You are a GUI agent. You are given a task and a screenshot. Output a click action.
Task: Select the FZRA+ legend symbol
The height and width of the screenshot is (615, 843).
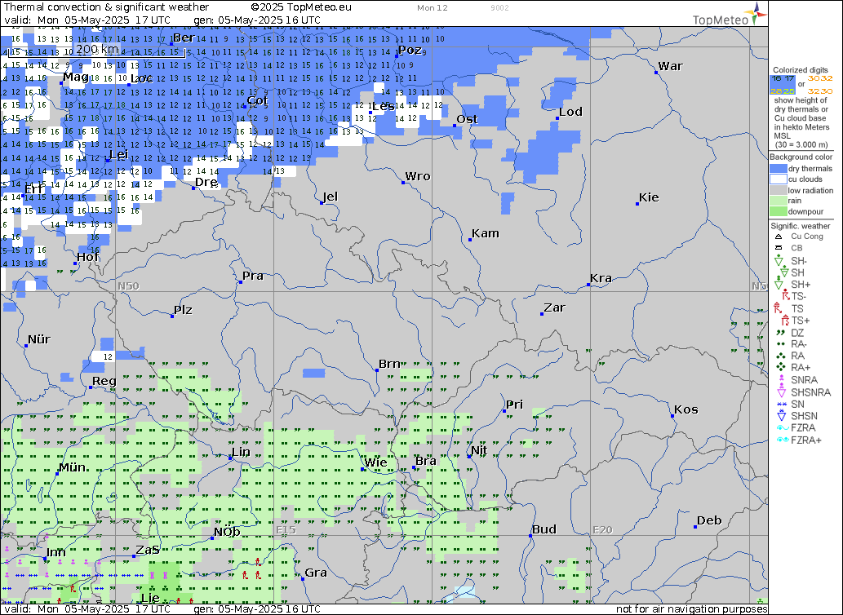tap(783, 440)
